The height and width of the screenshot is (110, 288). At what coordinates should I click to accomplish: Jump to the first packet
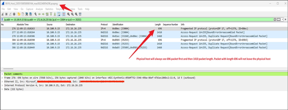[x=51, y=14]
